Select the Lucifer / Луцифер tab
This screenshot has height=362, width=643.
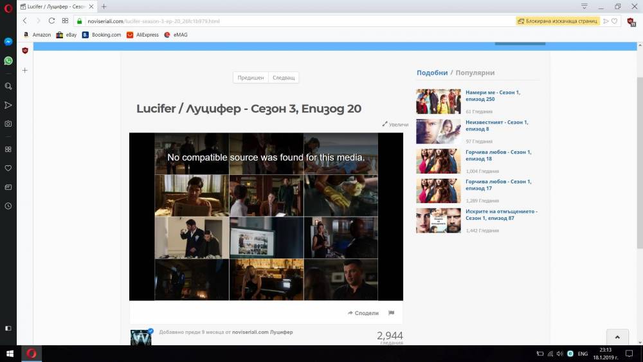click(x=57, y=6)
